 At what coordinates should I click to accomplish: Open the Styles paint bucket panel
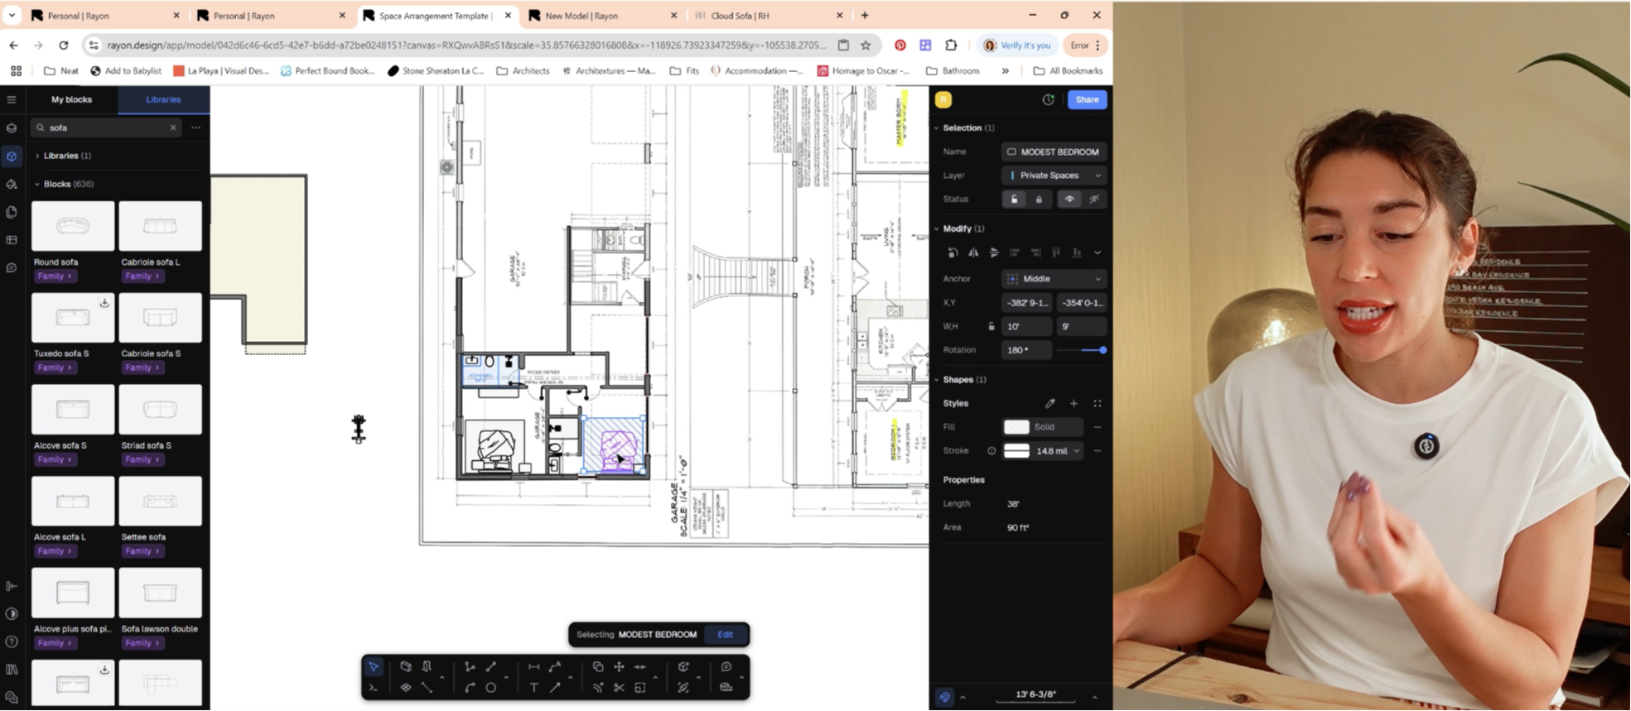(12, 185)
